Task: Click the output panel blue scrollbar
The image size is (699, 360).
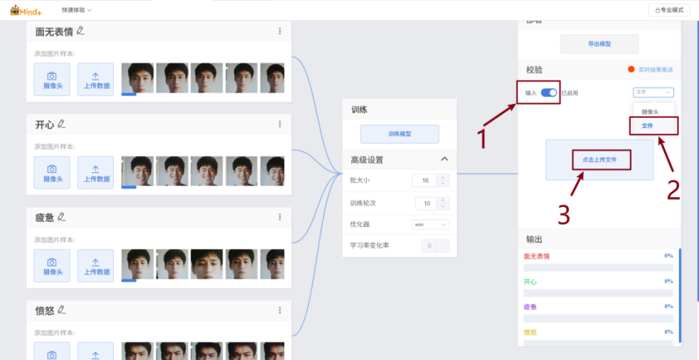Action: pyautogui.click(x=680, y=295)
